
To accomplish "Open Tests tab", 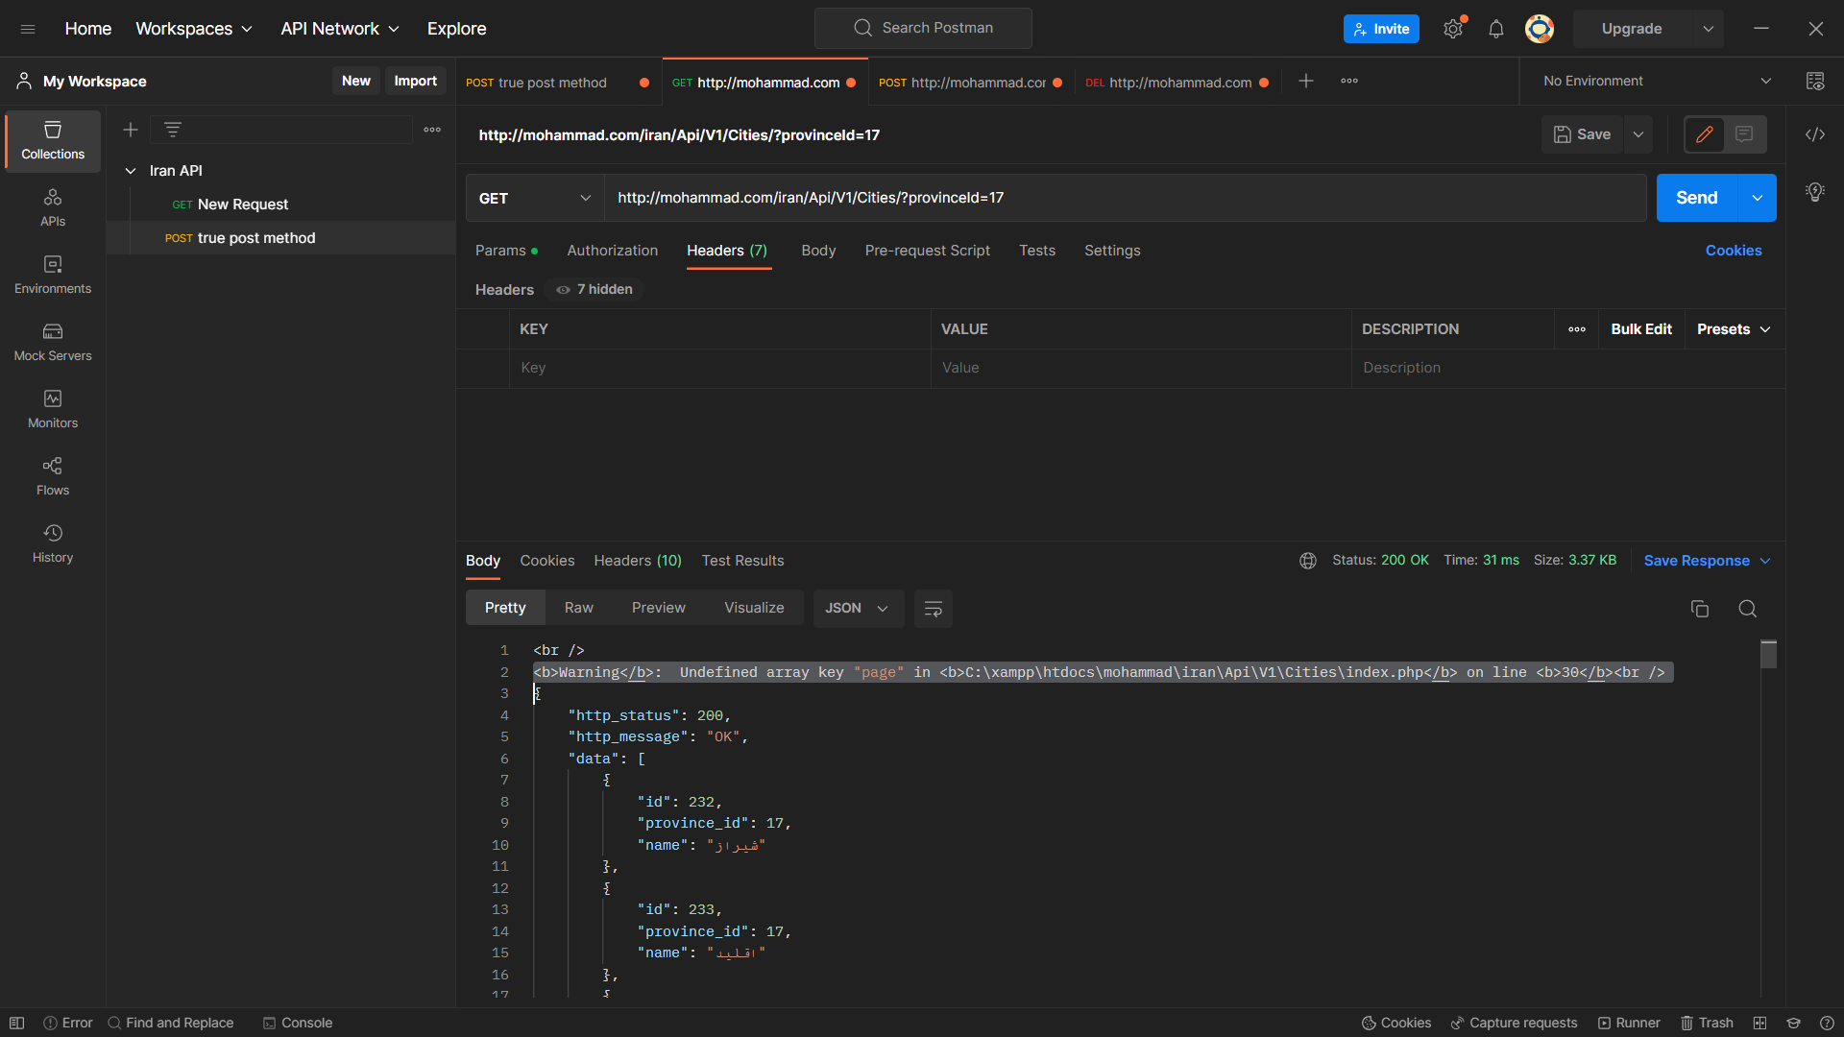I will point(1037,251).
